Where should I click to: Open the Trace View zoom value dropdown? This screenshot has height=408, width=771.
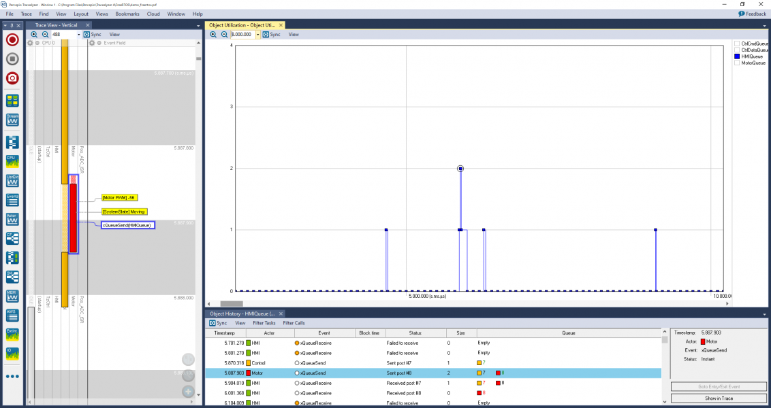79,34
